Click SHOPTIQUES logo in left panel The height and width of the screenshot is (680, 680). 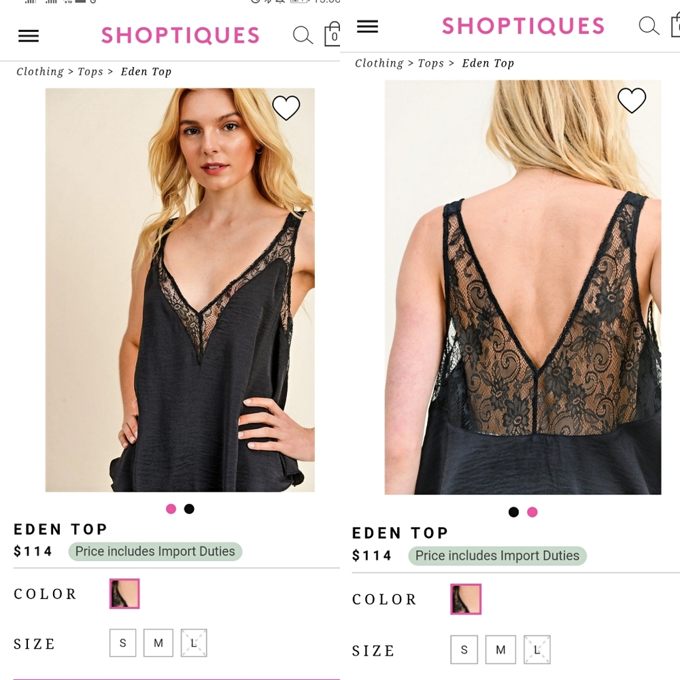pyautogui.click(x=180, y=35)
